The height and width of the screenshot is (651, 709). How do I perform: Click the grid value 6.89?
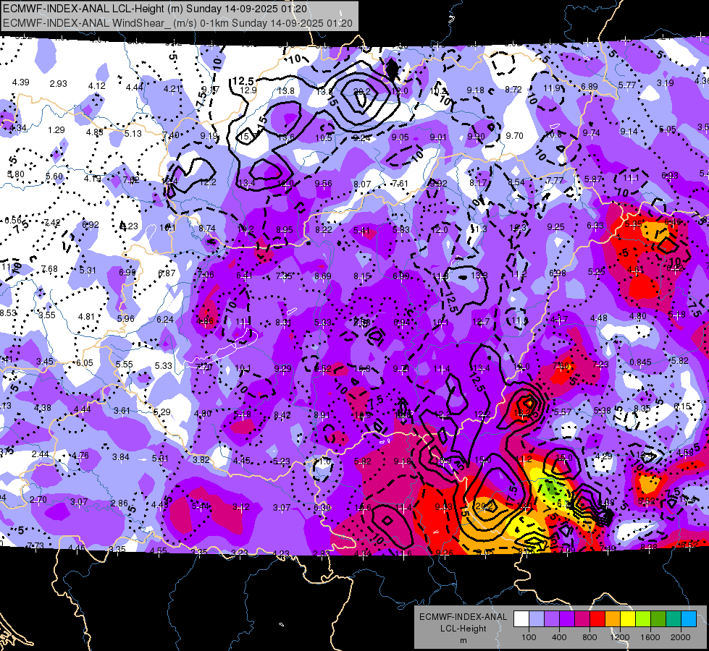point(590,86)
